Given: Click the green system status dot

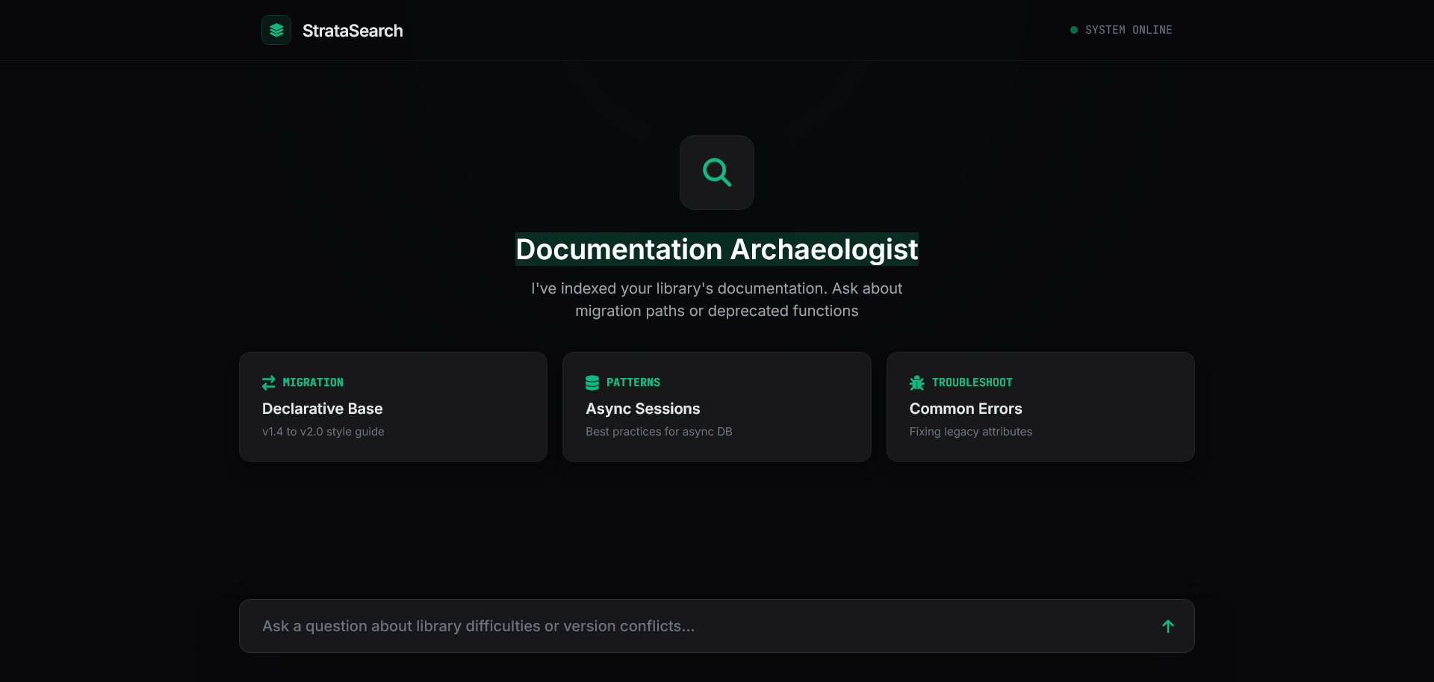Looking at the screenshot, I should [1074, 30].
